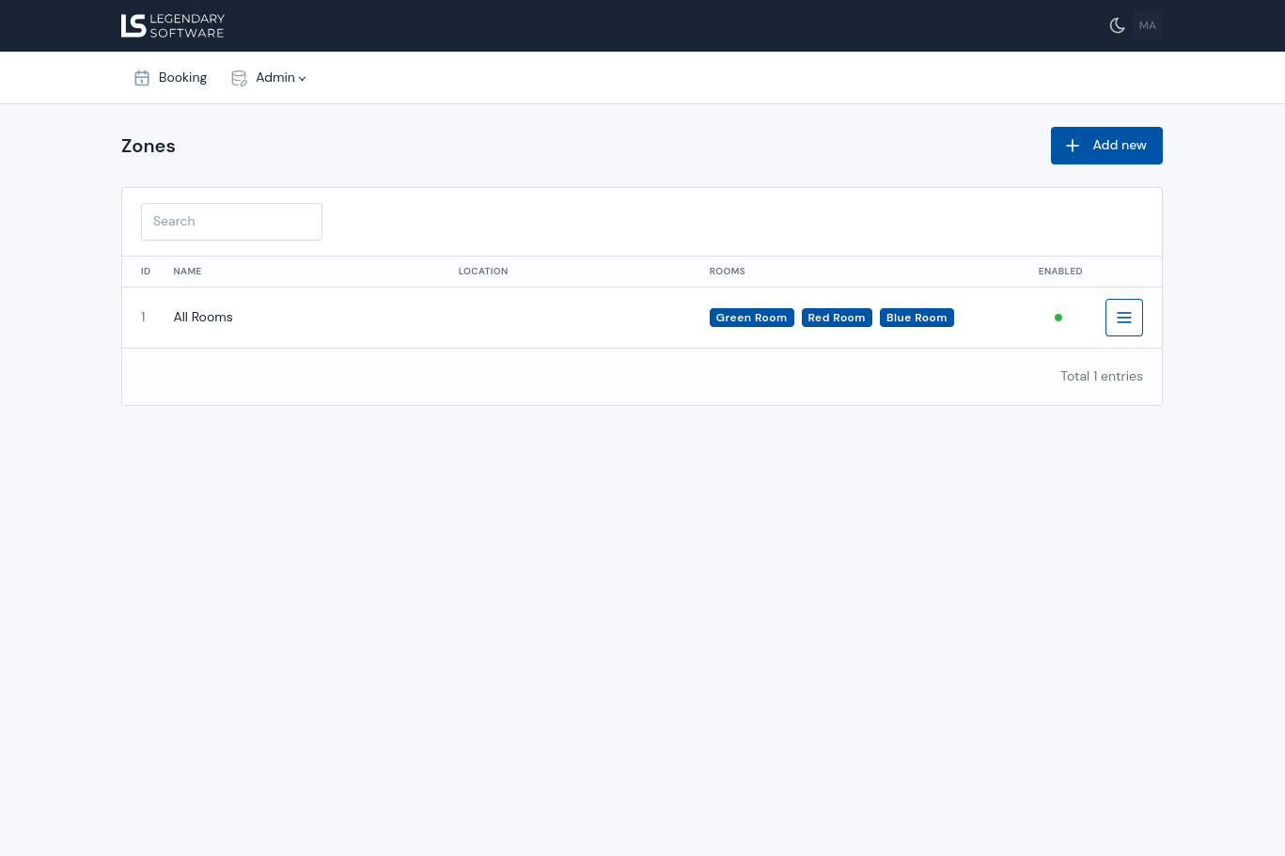The height and width of the screenshot is (856, 1285).
Task: Click the Admin database icon
Action: click(x=239, y=78)
